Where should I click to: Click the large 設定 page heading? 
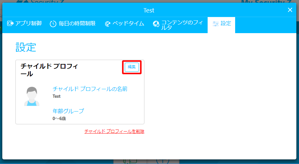(26, 47)
